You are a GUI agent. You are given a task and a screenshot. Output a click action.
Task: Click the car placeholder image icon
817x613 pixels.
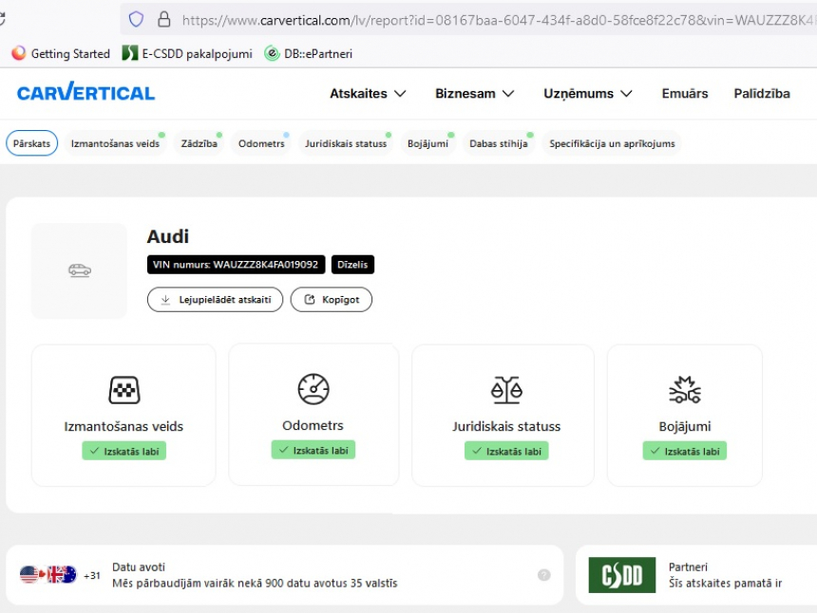click(x=80, y=270)
